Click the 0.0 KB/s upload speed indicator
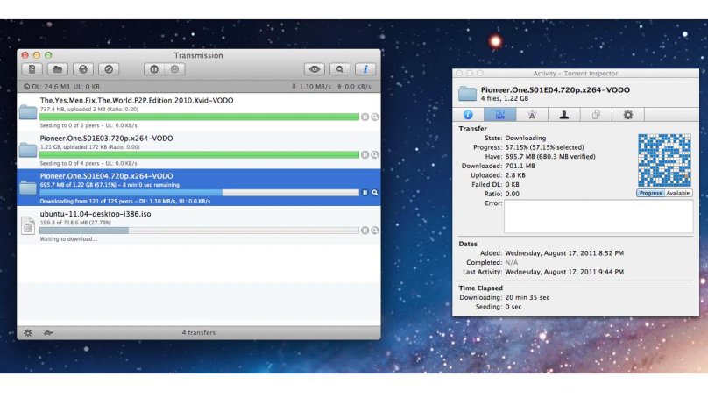The width and height of the screenshot is (708, 398). point(354,86)
